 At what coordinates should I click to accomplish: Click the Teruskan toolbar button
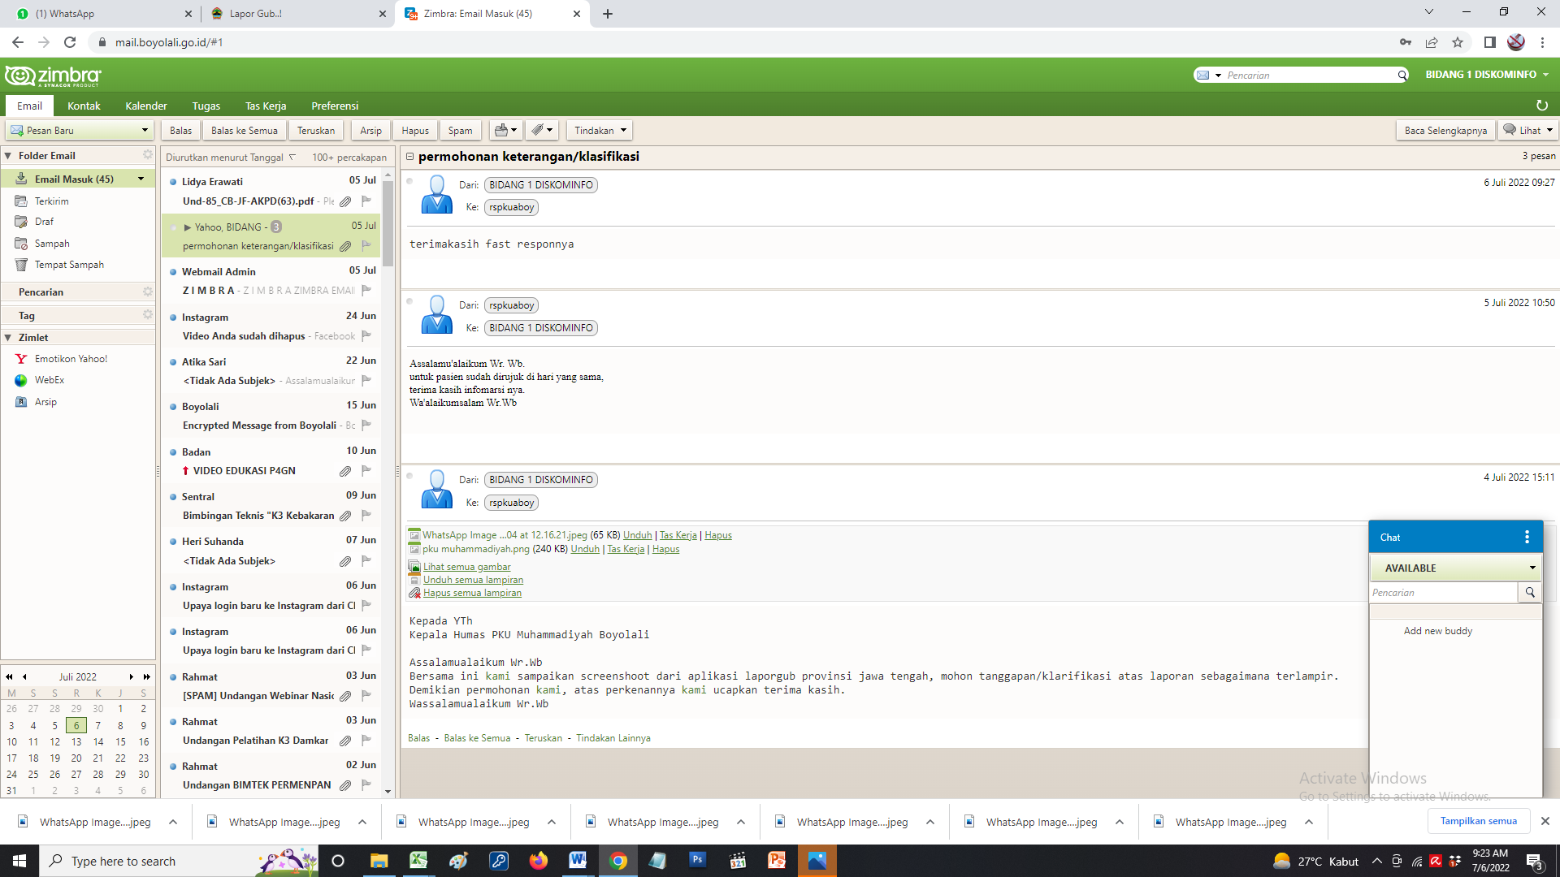coord(315,130)
